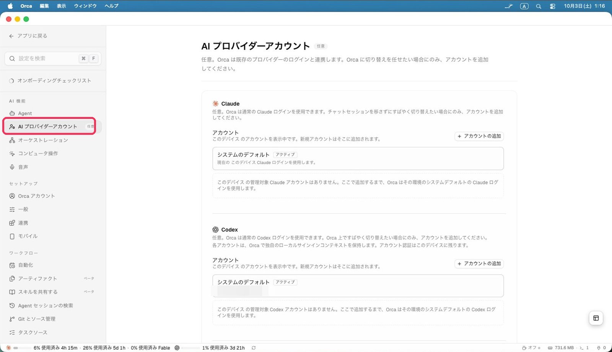Open Control Center in menu bar
Viewport: 612px width, 352px height.
click(552, 6)
